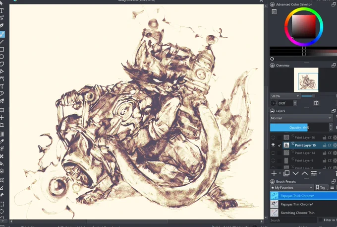Move the layer down with the down chevron
The width and height of the screenshot is (337, 227).
[x=295, y=173]
